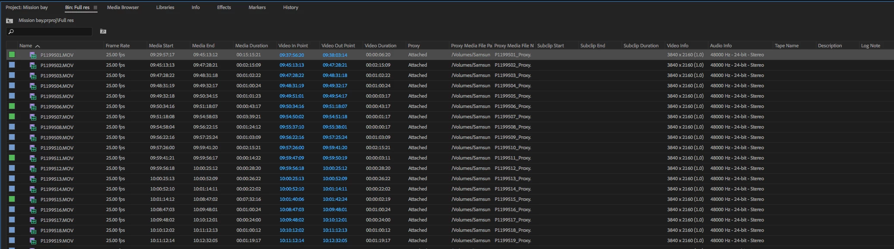Screen dimensions: 894x249
Task: Click clip icon for P1199519.MOV
Action: tap(33, 241)
